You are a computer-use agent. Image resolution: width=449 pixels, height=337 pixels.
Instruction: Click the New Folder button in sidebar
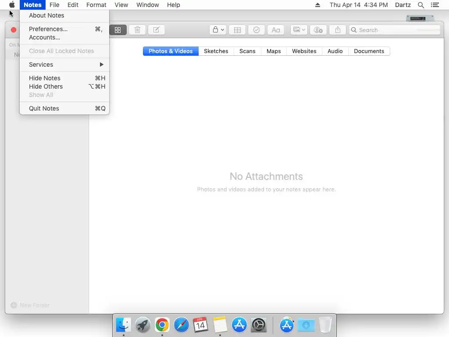tap(30, 305)
